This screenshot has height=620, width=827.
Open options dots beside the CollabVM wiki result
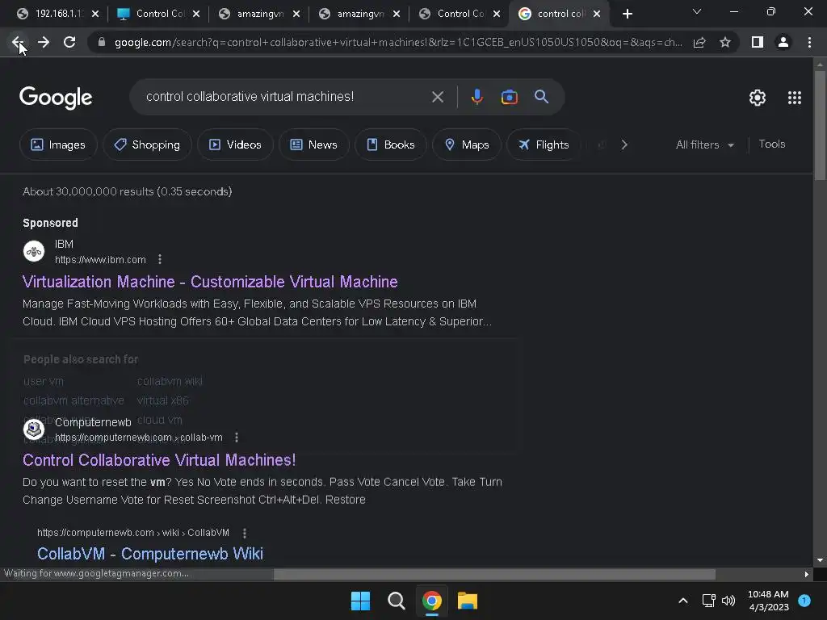click(x=244, y=533)
